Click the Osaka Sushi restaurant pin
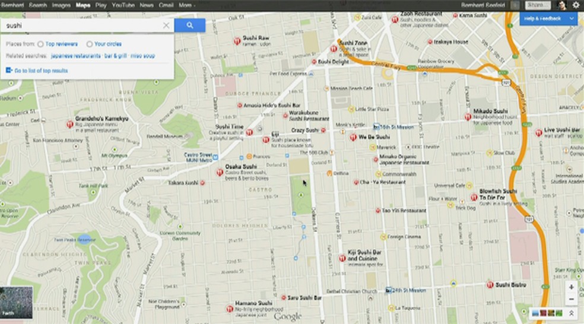 [x=220, y=173]
